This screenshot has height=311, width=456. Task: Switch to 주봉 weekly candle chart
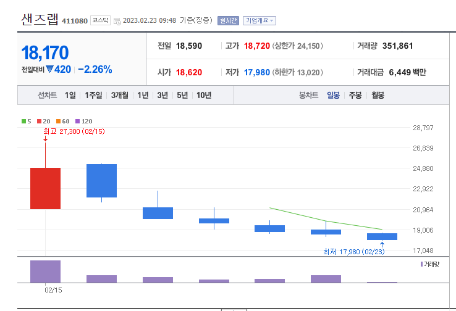pyautogui.click(x=355, y=95)
